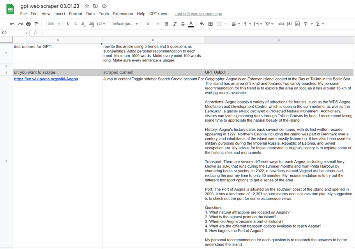Select column B header
This screenshot has width=355, height=249.
[x=153, y=40]
